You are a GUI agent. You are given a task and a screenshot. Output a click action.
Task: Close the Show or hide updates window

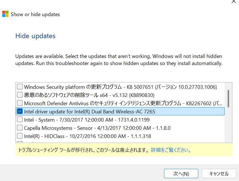234,1
